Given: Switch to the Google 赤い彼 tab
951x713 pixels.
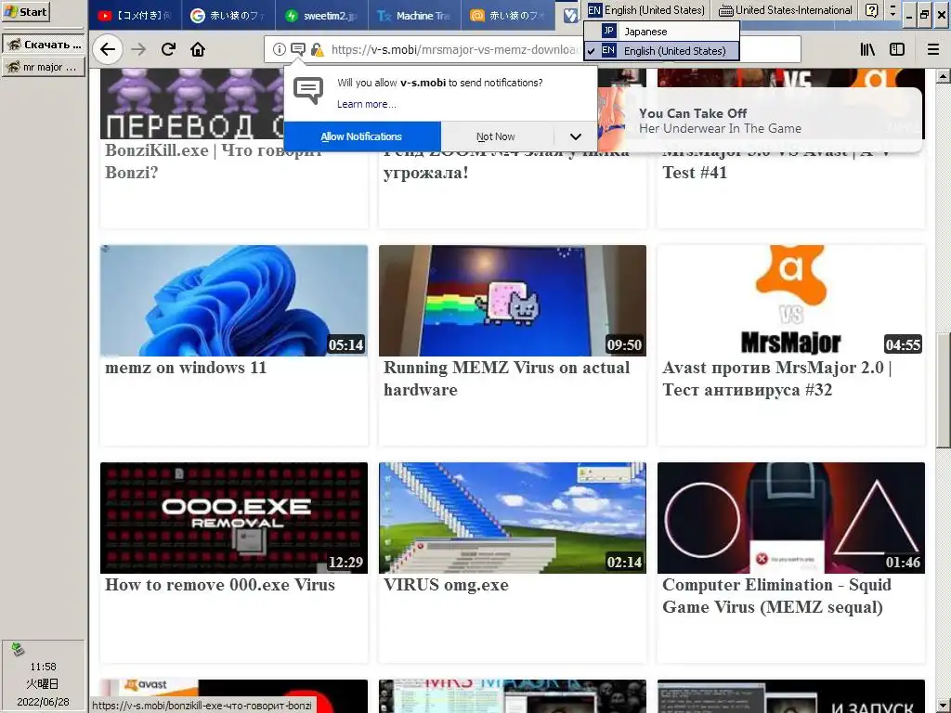Looking at the screenshot, I should pos(228,15).
